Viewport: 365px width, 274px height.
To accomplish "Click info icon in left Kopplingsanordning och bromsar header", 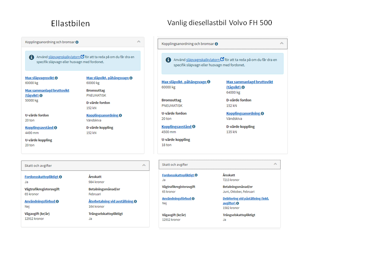I will tap(77, 42).
